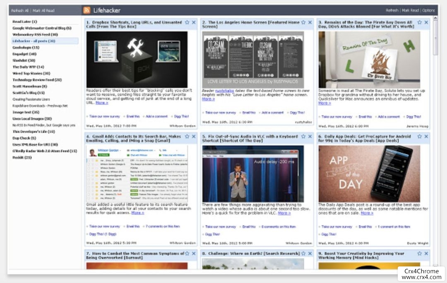Image resolution: width=447 pixels, height=283 pixels.
Task: Select Technology Review Feed
Action: 37,80
